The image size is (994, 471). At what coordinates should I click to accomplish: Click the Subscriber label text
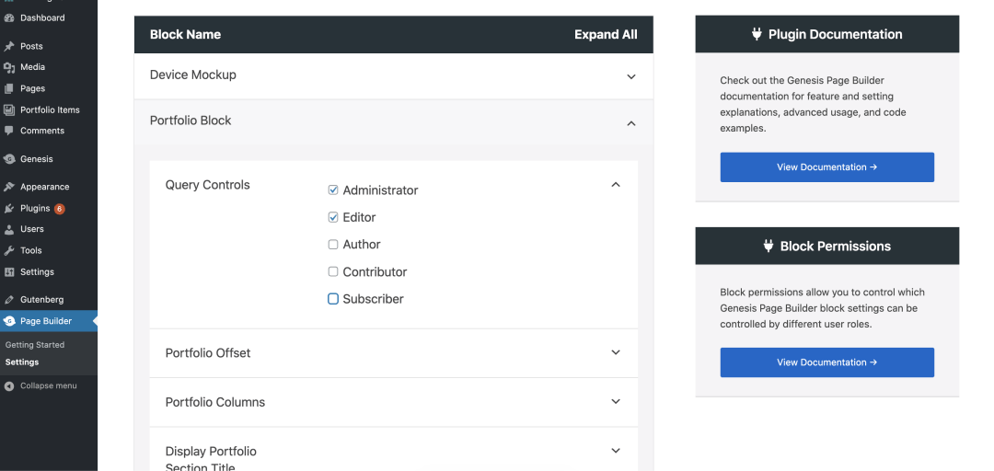(x=374, y=299)
